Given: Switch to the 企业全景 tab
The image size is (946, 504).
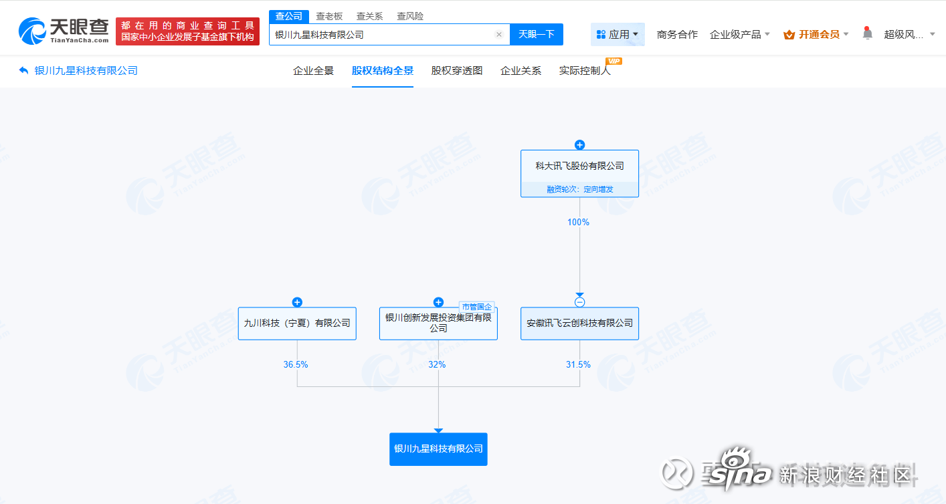Looking at the screenshot, I should click(313, 70).
